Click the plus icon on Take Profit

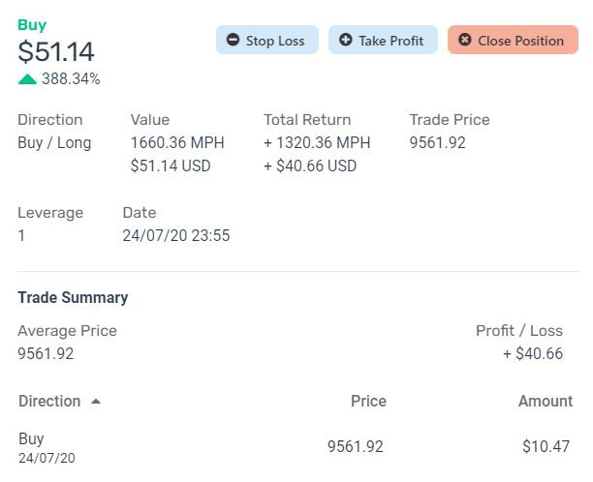[345, 40]
